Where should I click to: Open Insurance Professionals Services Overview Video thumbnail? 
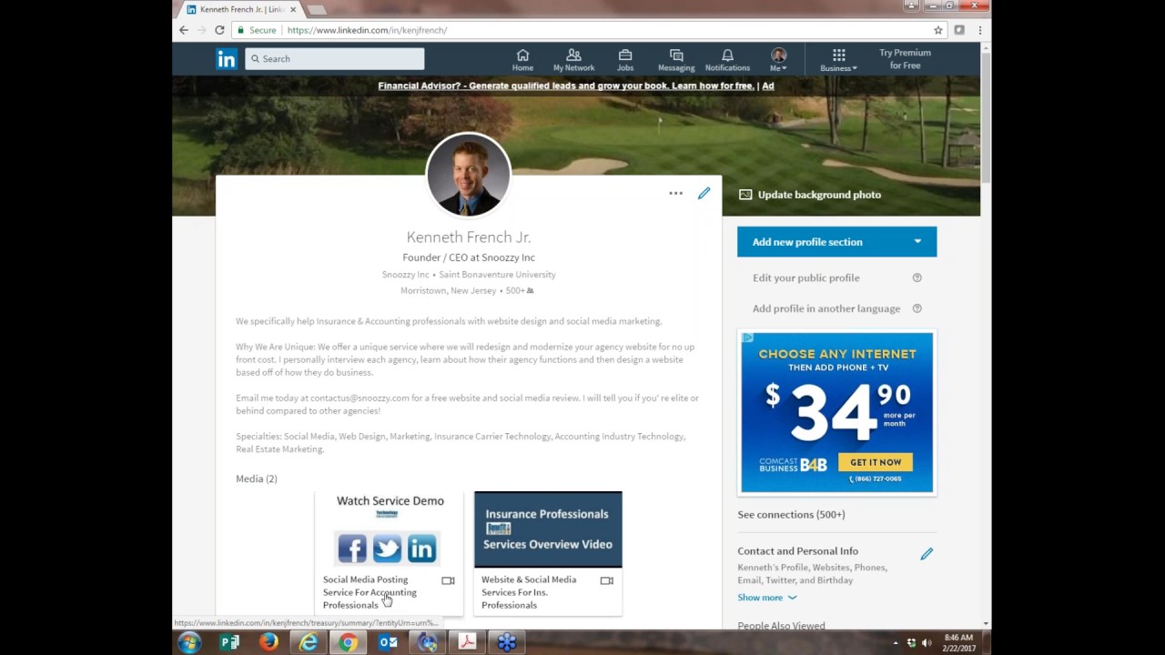pos(548,529)
